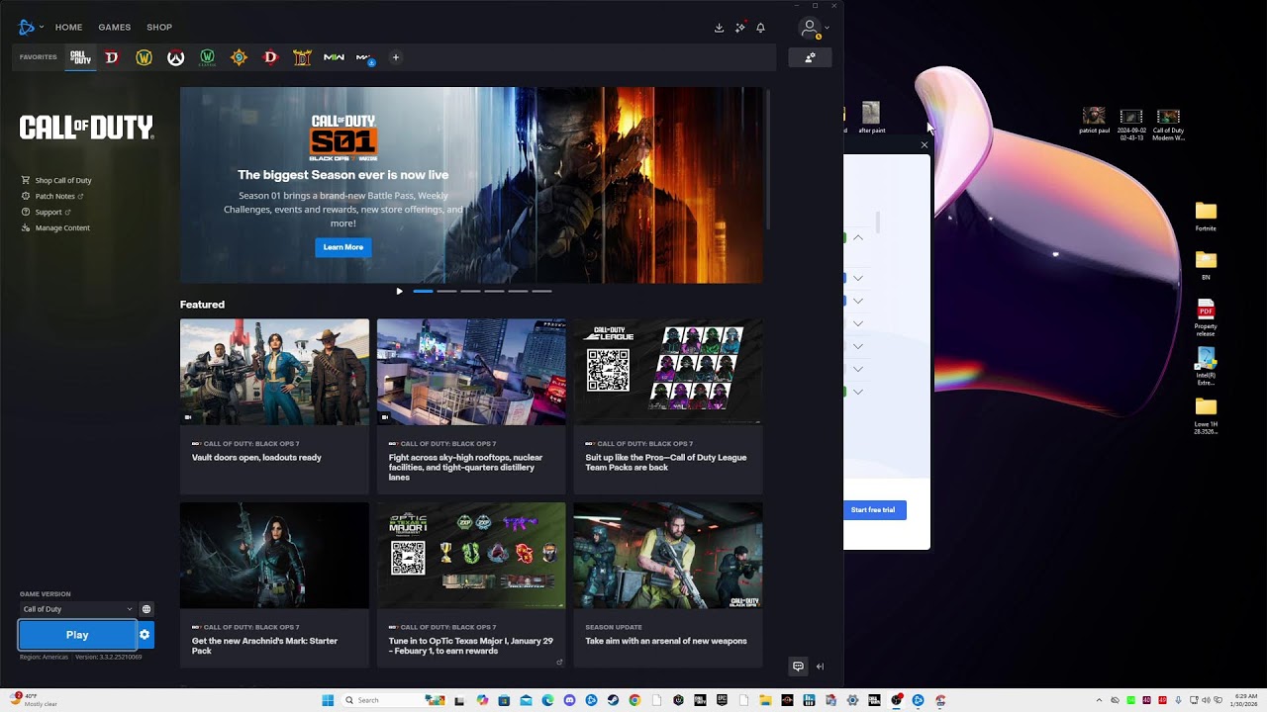
Task: Expand the fifth chevron row in side window
Action: [858, 346]
